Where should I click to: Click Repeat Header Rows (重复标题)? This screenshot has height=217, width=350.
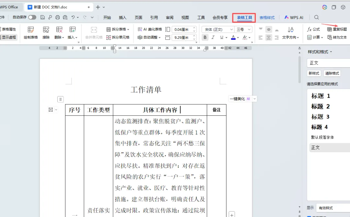pos(337,29)
